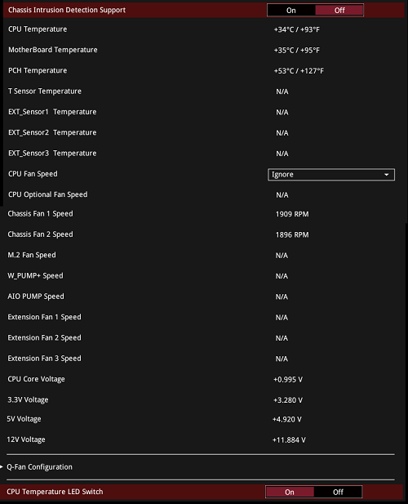
Task: Click the T Sensor Temperature label
Action: (45, 91)
